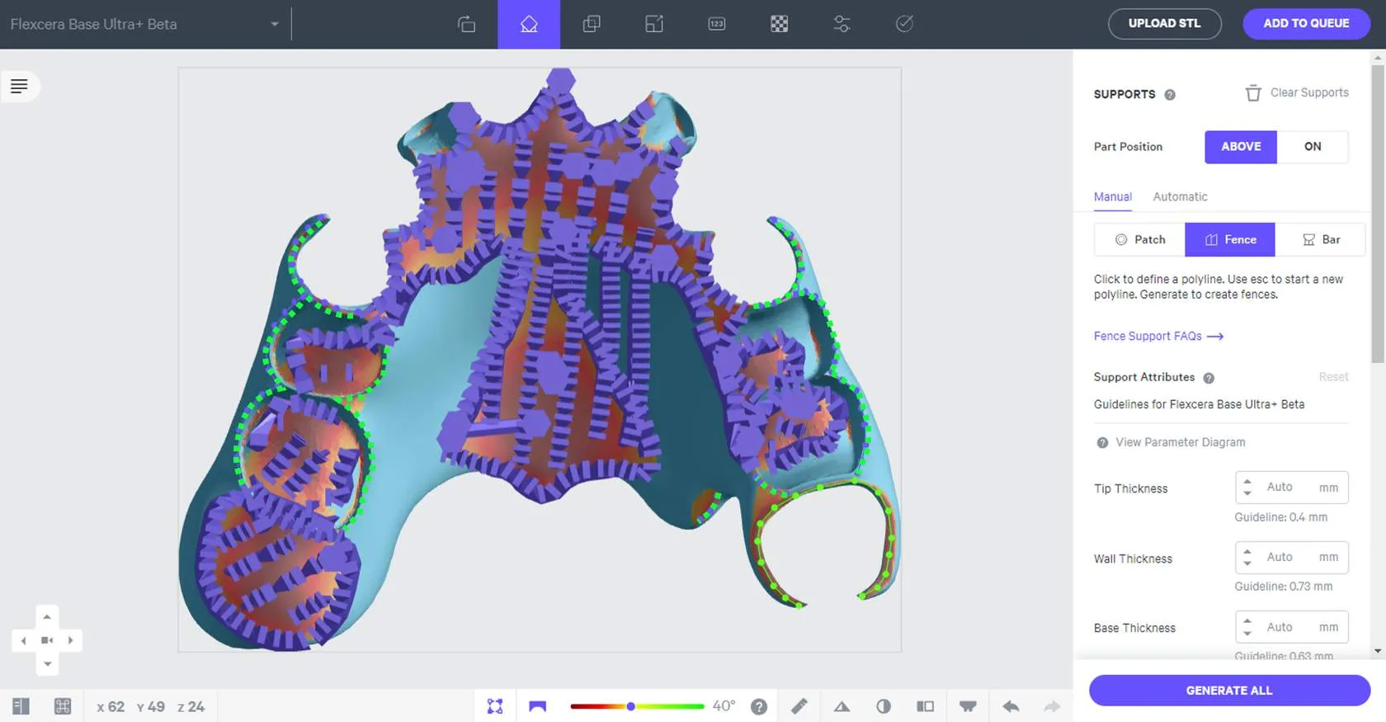Open the sliders settings step icon
1386x722 pixels.
click(x=841, y=24)
